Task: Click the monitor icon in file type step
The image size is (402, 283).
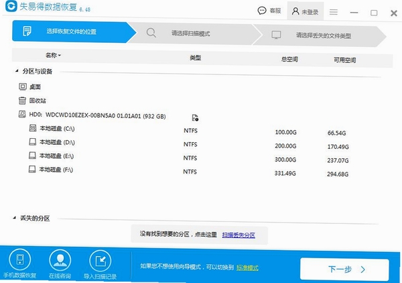Action: [276, 35]
